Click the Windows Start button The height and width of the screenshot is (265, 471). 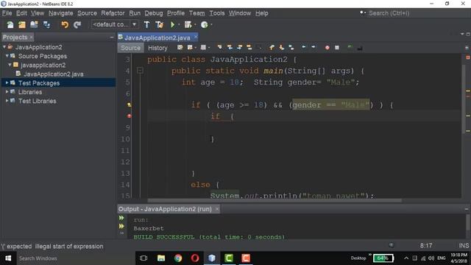[8, 258]
